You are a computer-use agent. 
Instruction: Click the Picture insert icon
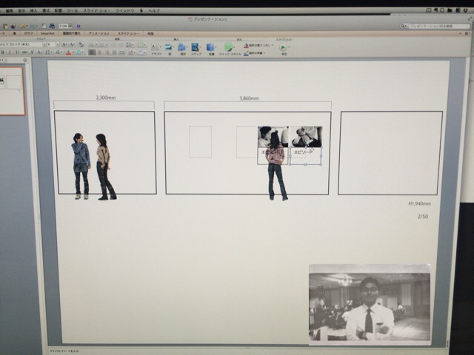click(x=181, y=47)
